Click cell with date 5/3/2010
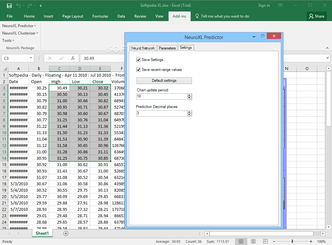Image resolution: width=332 pixels, height=245 pixels. pos(19,184)
